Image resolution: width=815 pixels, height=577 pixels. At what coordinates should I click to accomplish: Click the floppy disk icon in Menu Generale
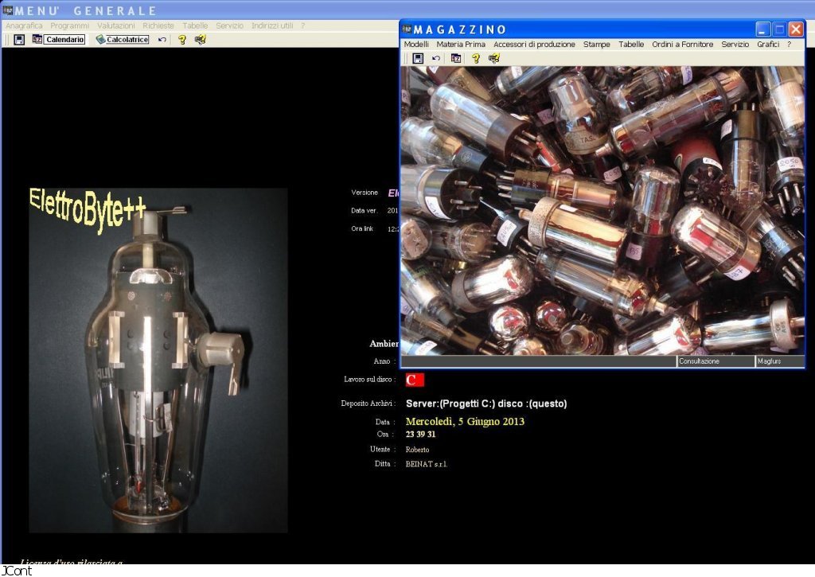point(19,39)
